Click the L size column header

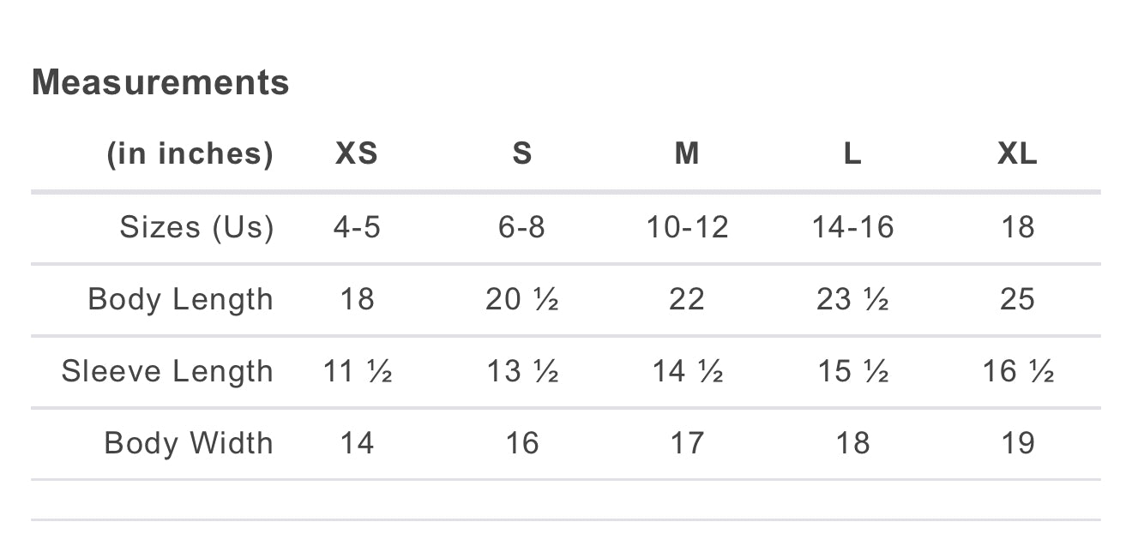tap(852, 154)
